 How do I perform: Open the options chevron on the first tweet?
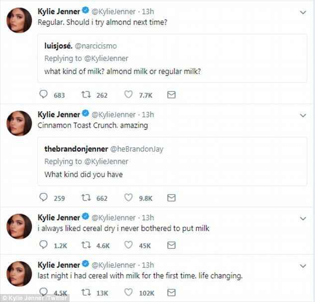pyautogui.click(x=303, y=12)
